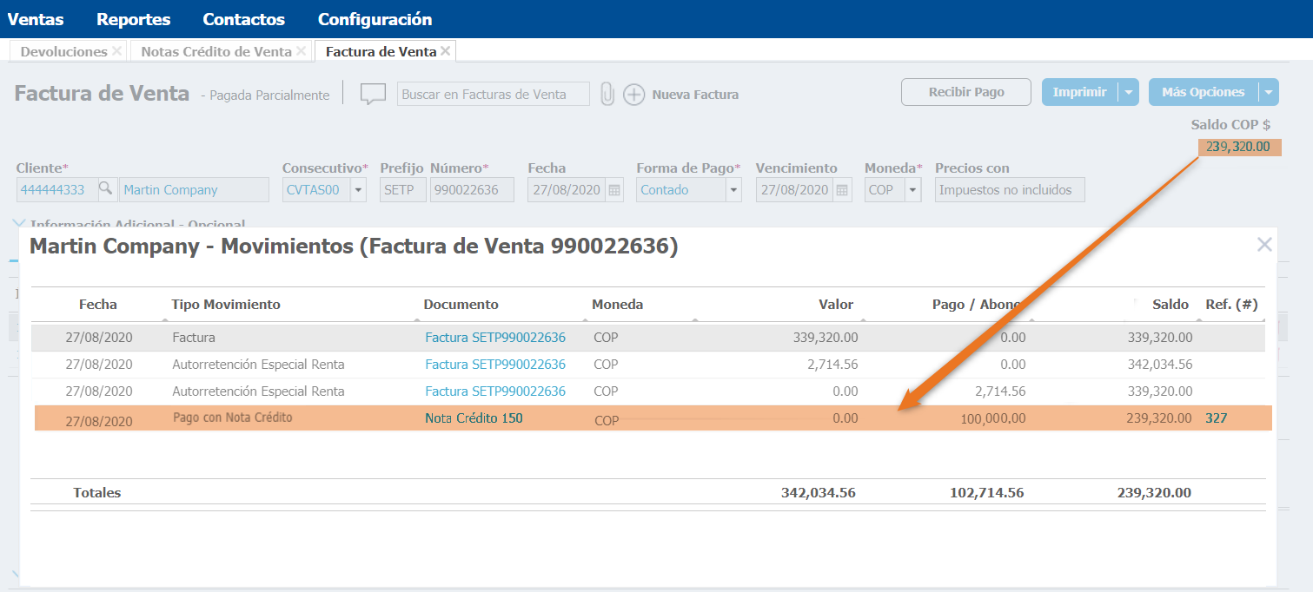Screen dimensions: 1313x592
Task: Sort by the Moneda column header
Action: point(618,304)
